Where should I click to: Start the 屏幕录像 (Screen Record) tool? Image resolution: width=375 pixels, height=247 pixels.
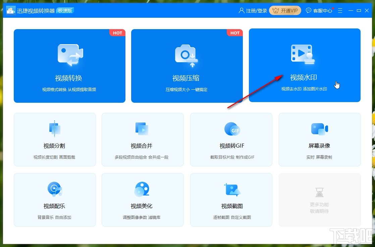tap(319, 140)
